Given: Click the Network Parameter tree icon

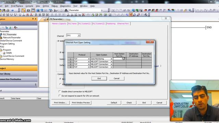Looking at the screenshot, I should tap(1, 38).
